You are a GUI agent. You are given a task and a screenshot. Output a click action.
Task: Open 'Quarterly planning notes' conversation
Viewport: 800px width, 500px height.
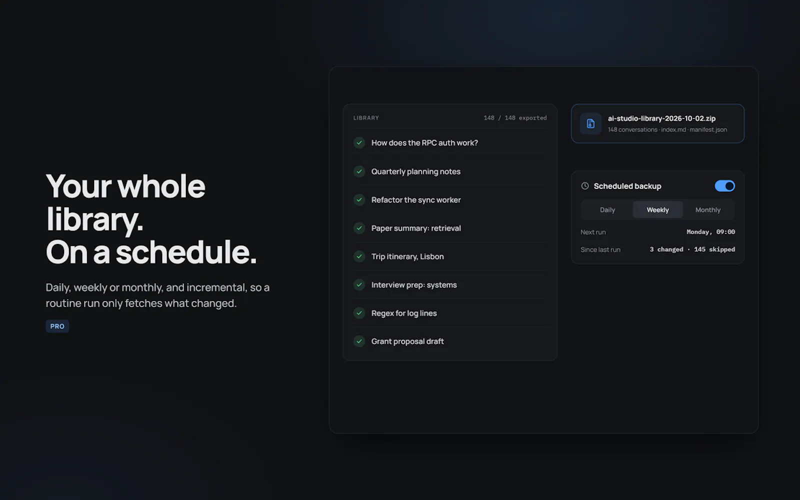pos(415,171)
